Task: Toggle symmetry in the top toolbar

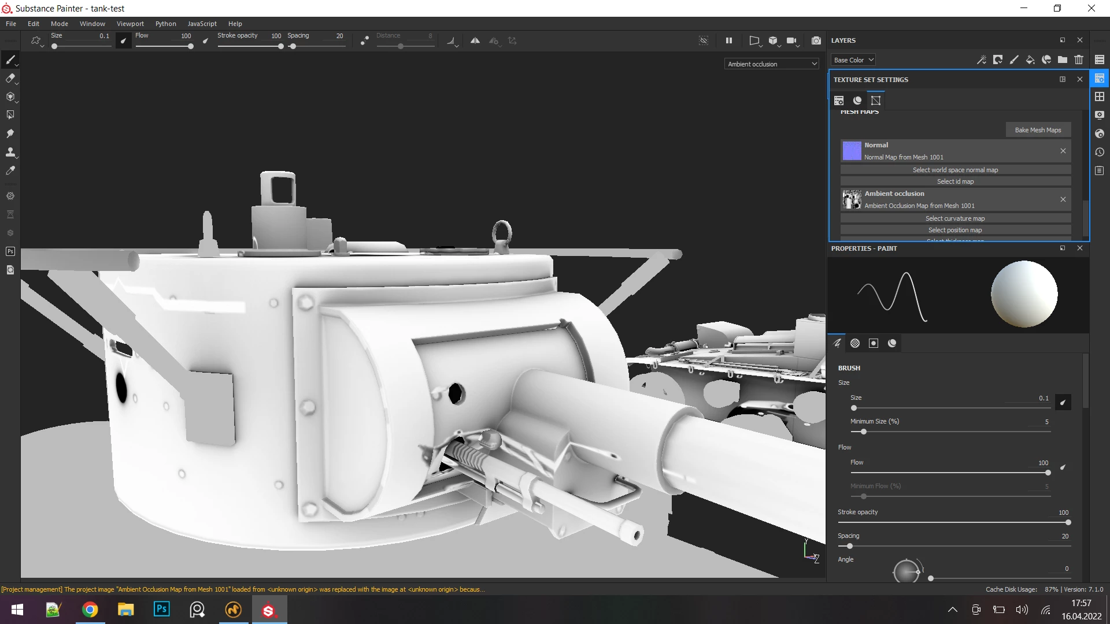Action: point(475,41)
